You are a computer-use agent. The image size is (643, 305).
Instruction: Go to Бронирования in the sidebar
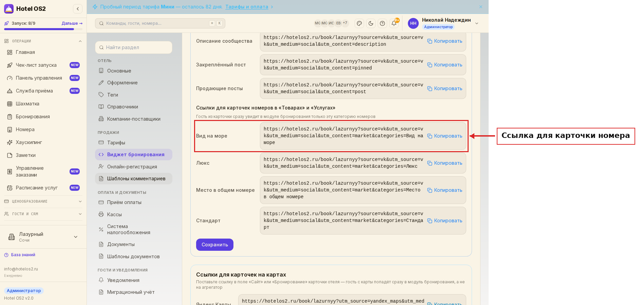43,117
